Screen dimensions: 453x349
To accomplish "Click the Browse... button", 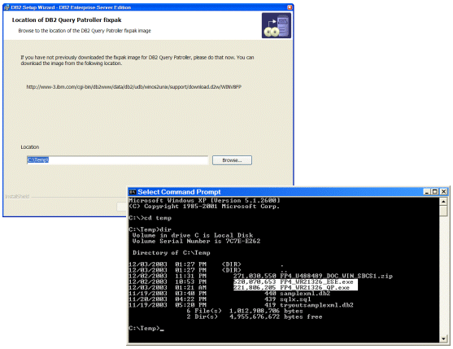I will click(x=232, y=160).
